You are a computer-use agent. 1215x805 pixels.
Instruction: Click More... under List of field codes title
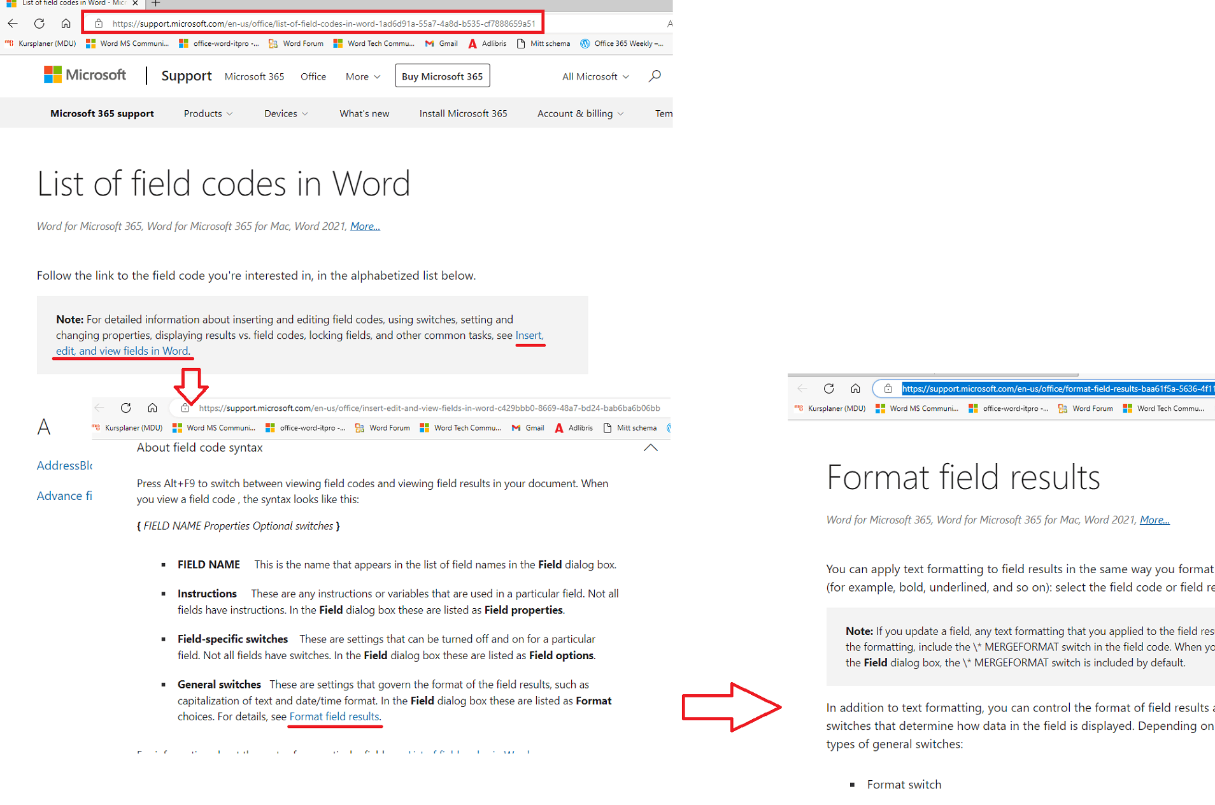coord(365,226)
